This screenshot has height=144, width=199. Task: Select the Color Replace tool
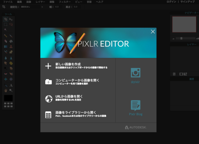pyautogui.click(x=6, y=52)
